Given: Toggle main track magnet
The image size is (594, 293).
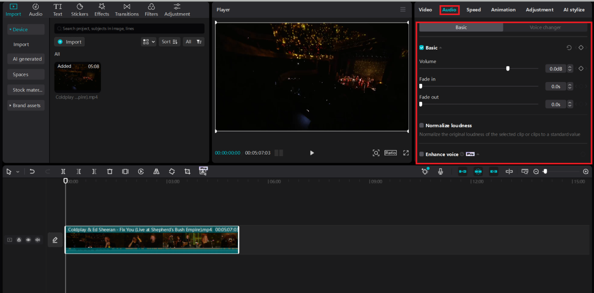Looking at the screenshot, I should coord(463,172).
